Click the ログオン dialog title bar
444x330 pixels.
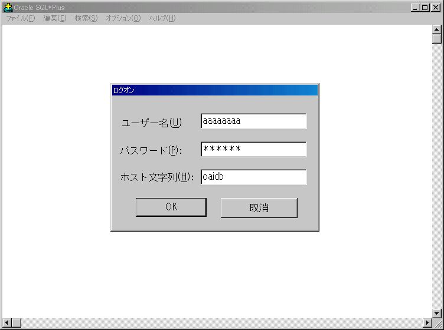coord(215,90)
